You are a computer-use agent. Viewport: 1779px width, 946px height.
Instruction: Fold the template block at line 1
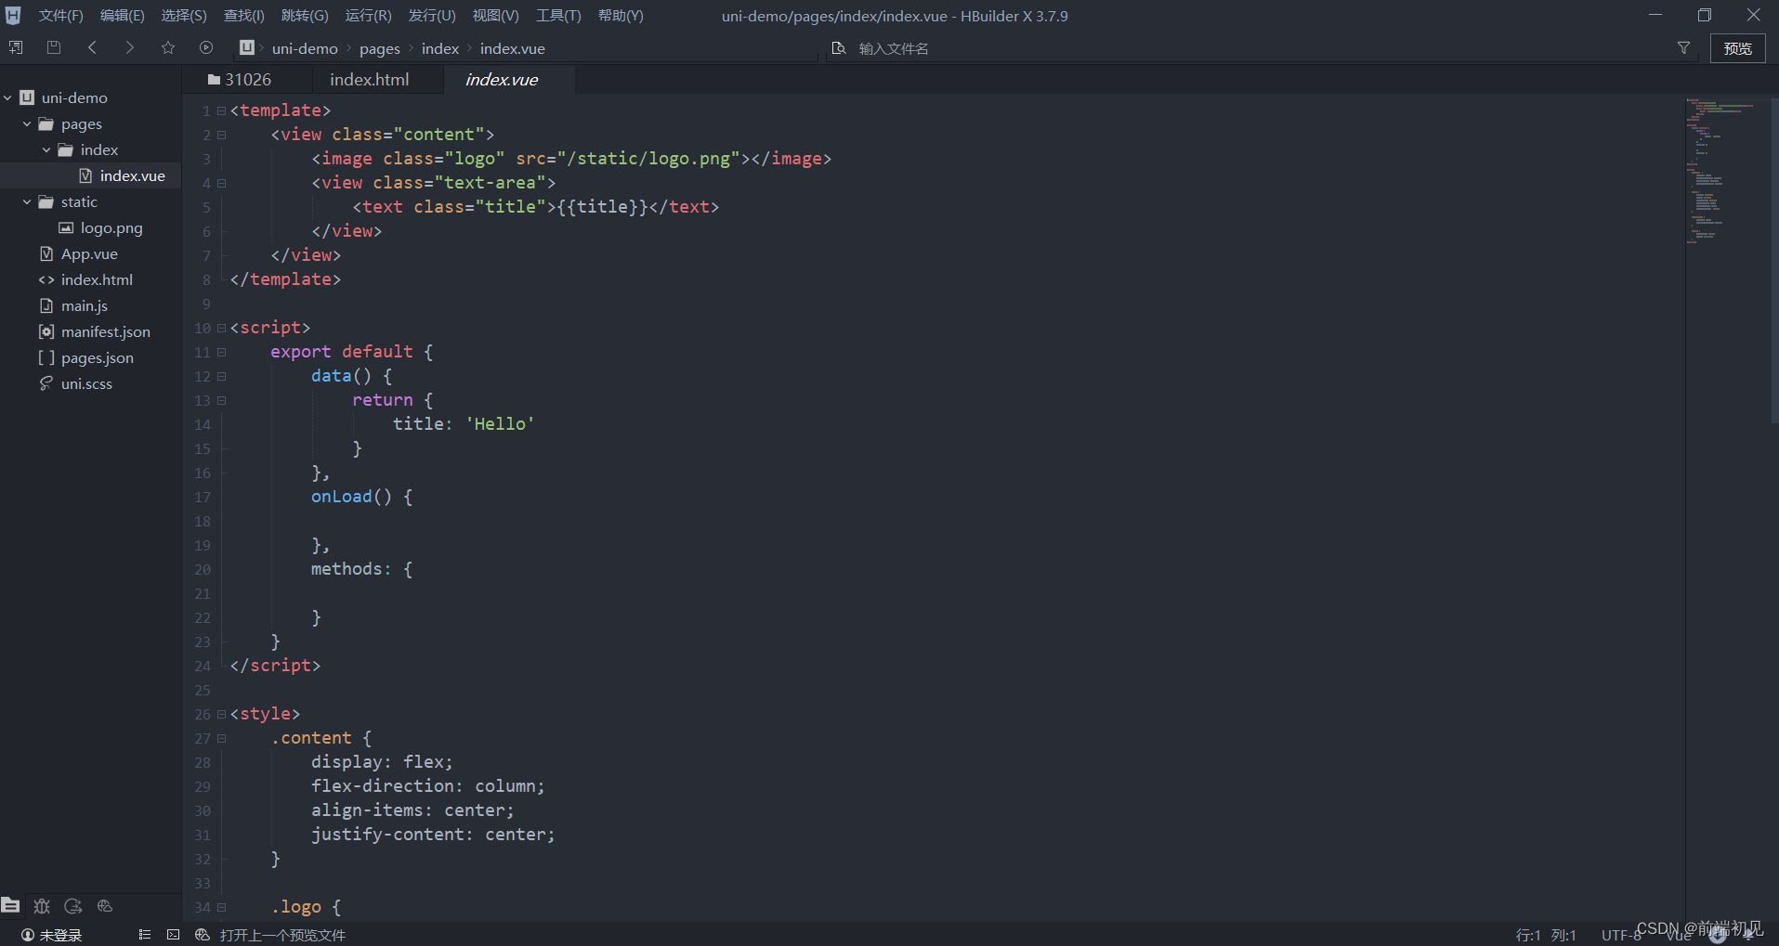(221, 110)
